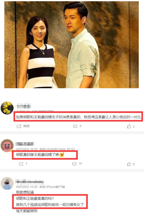The image size is (144, 215).
Task: Open comments icon showing 5 replies
Action: [75, 126]
